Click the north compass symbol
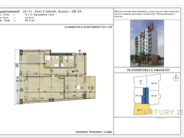The width and height of the screenshot is (184, 138). (x=175, y=78)
